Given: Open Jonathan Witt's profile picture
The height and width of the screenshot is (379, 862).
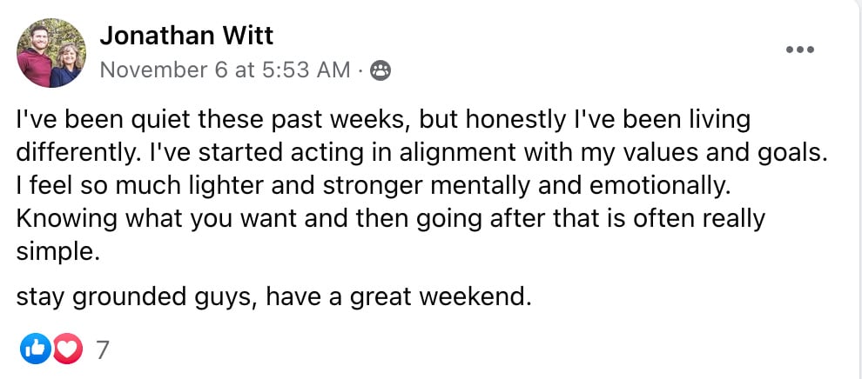Looking at the screenshot, I should coord(51,53).
